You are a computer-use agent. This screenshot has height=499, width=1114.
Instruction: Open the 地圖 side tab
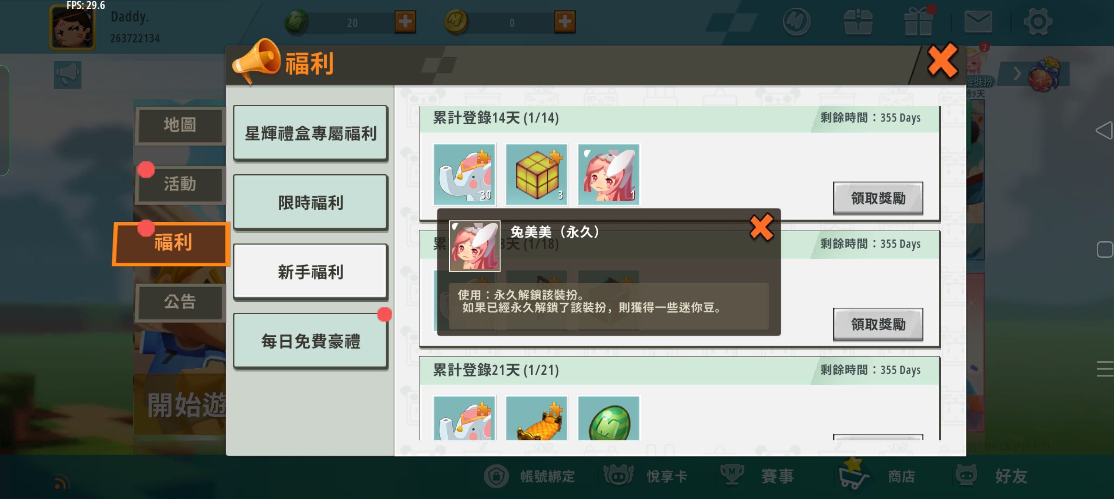pos(180,125)
